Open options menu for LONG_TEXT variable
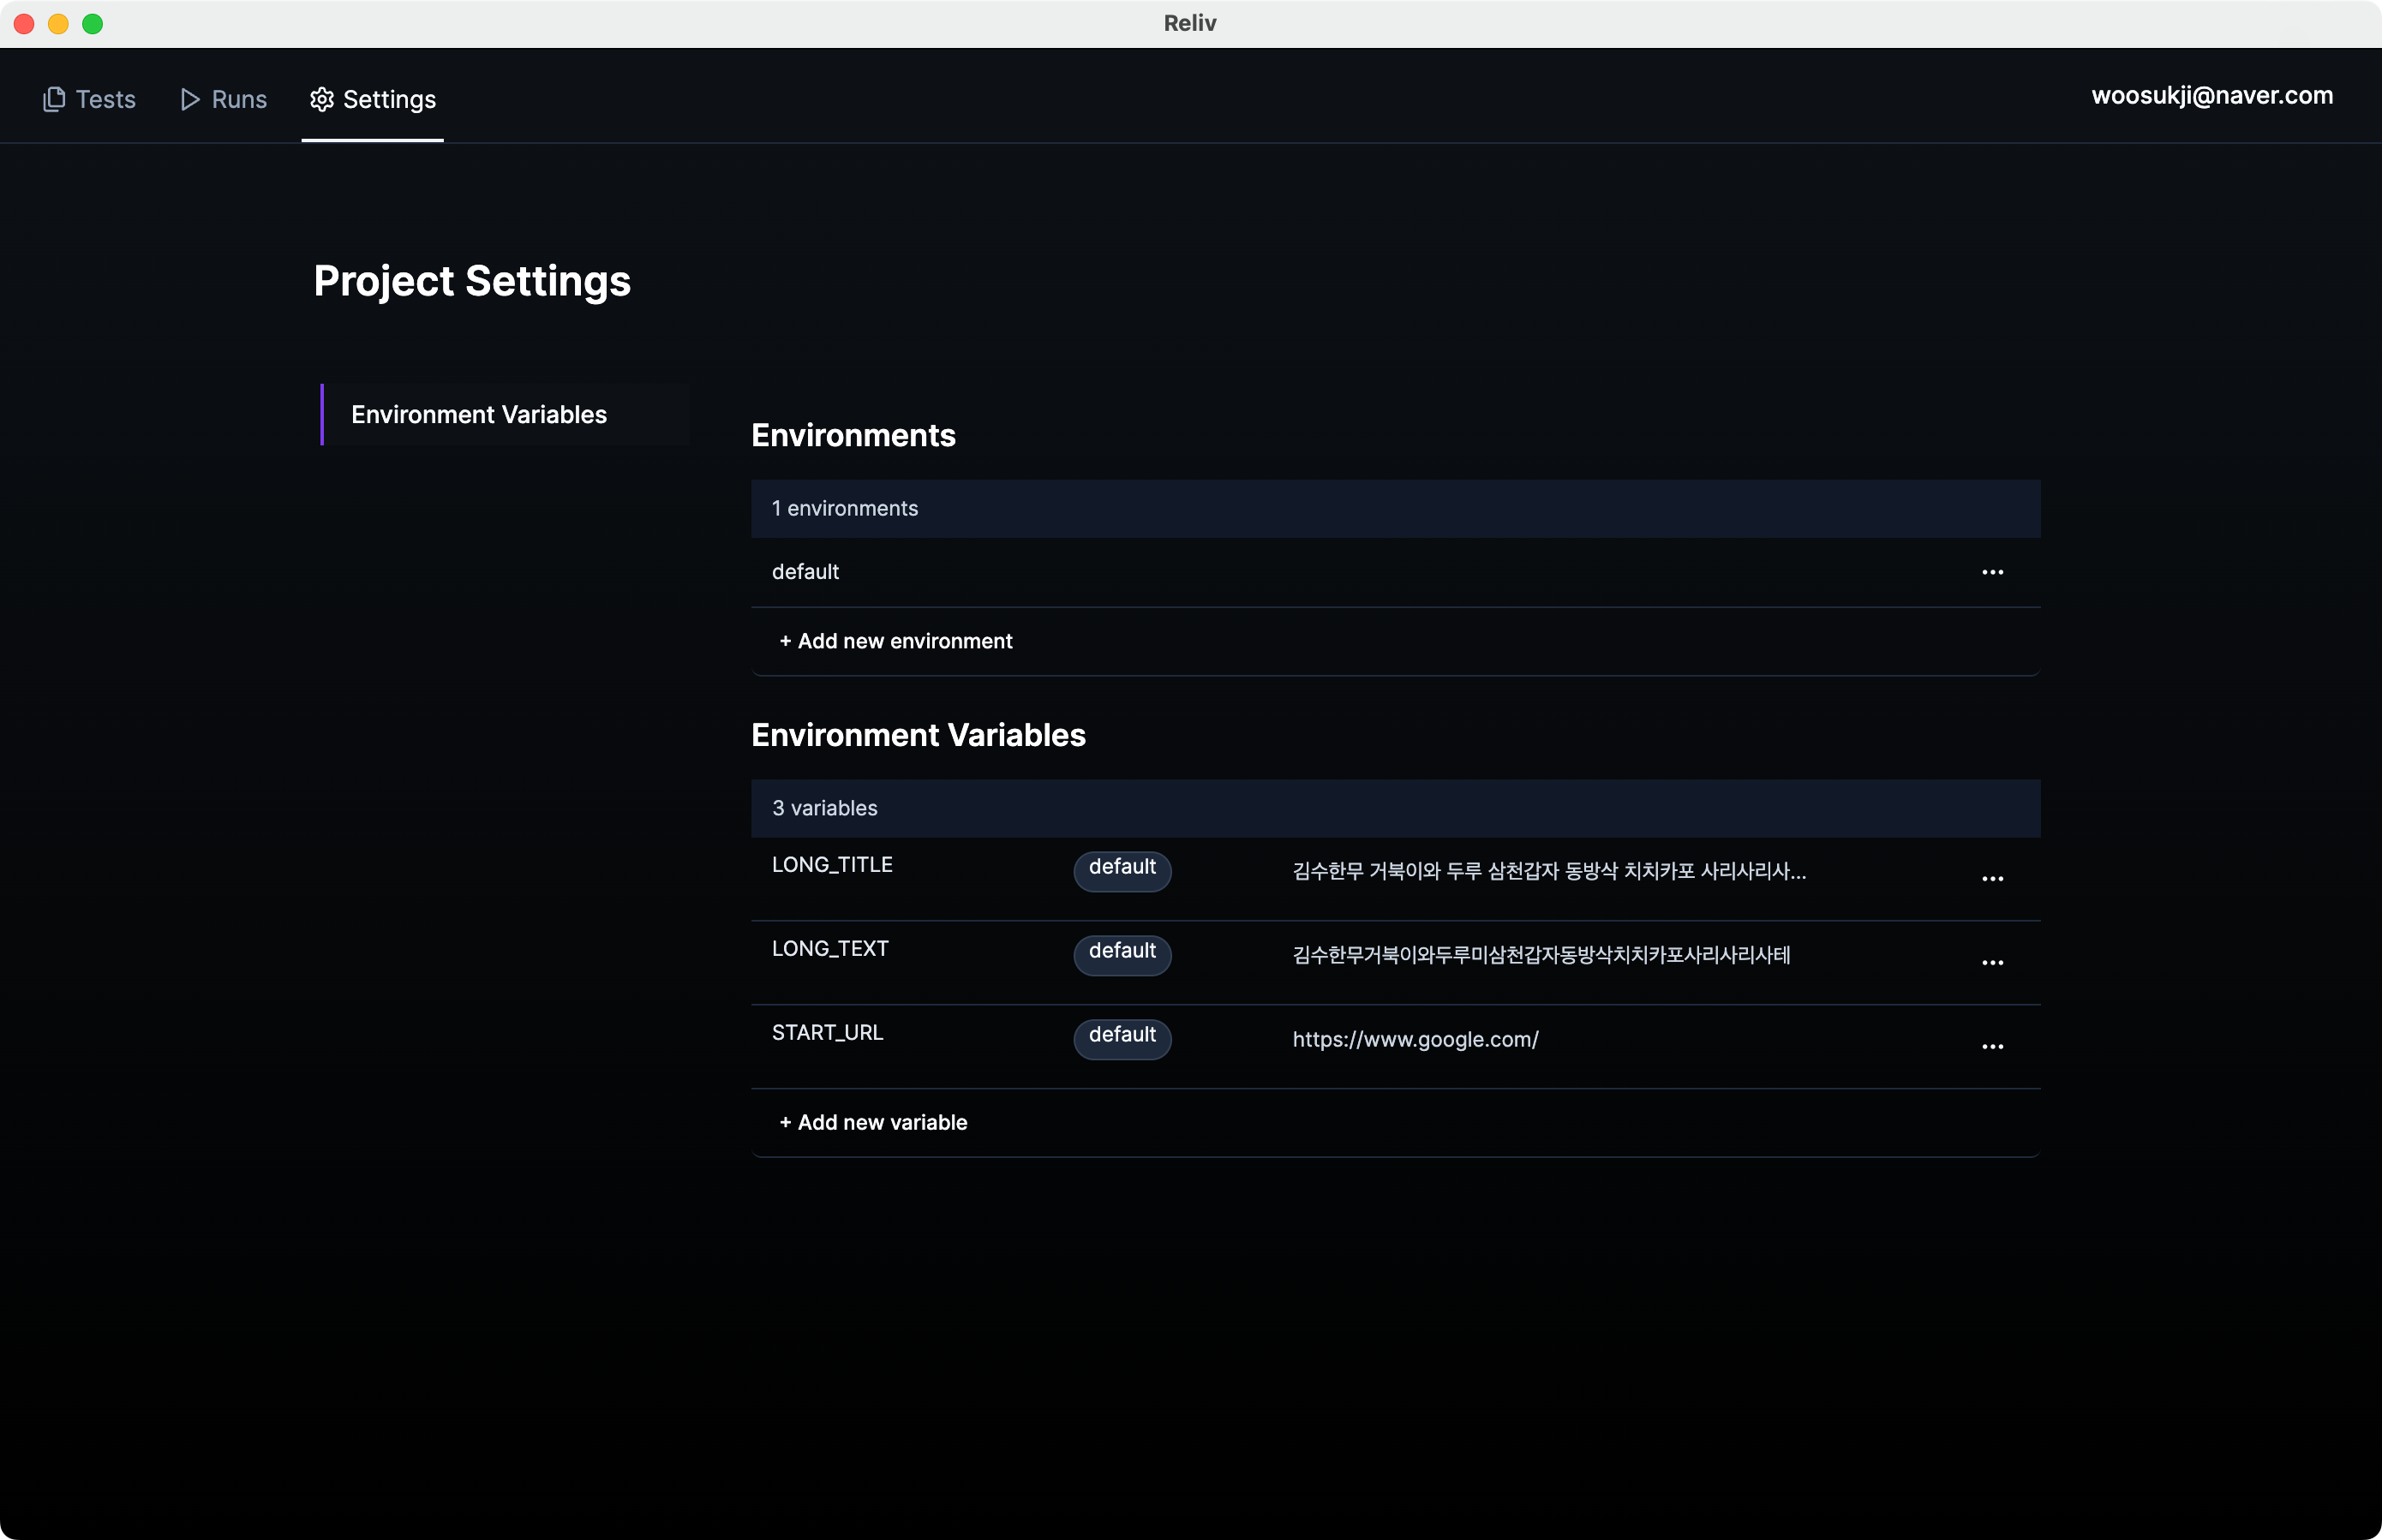Image resolution: width=2382 pixels, height=1540 pixels. click(1992, 962)
